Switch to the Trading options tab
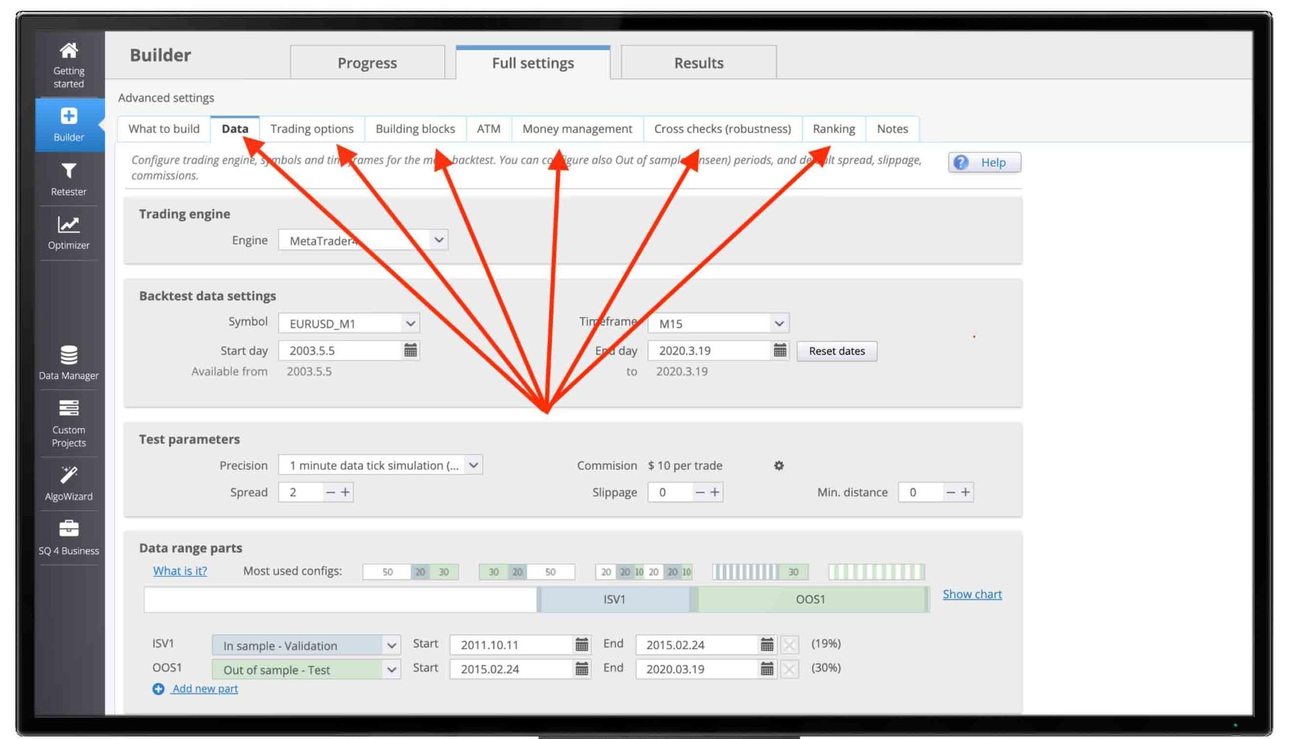1292x739 pixels. click(x=312, y=129)
